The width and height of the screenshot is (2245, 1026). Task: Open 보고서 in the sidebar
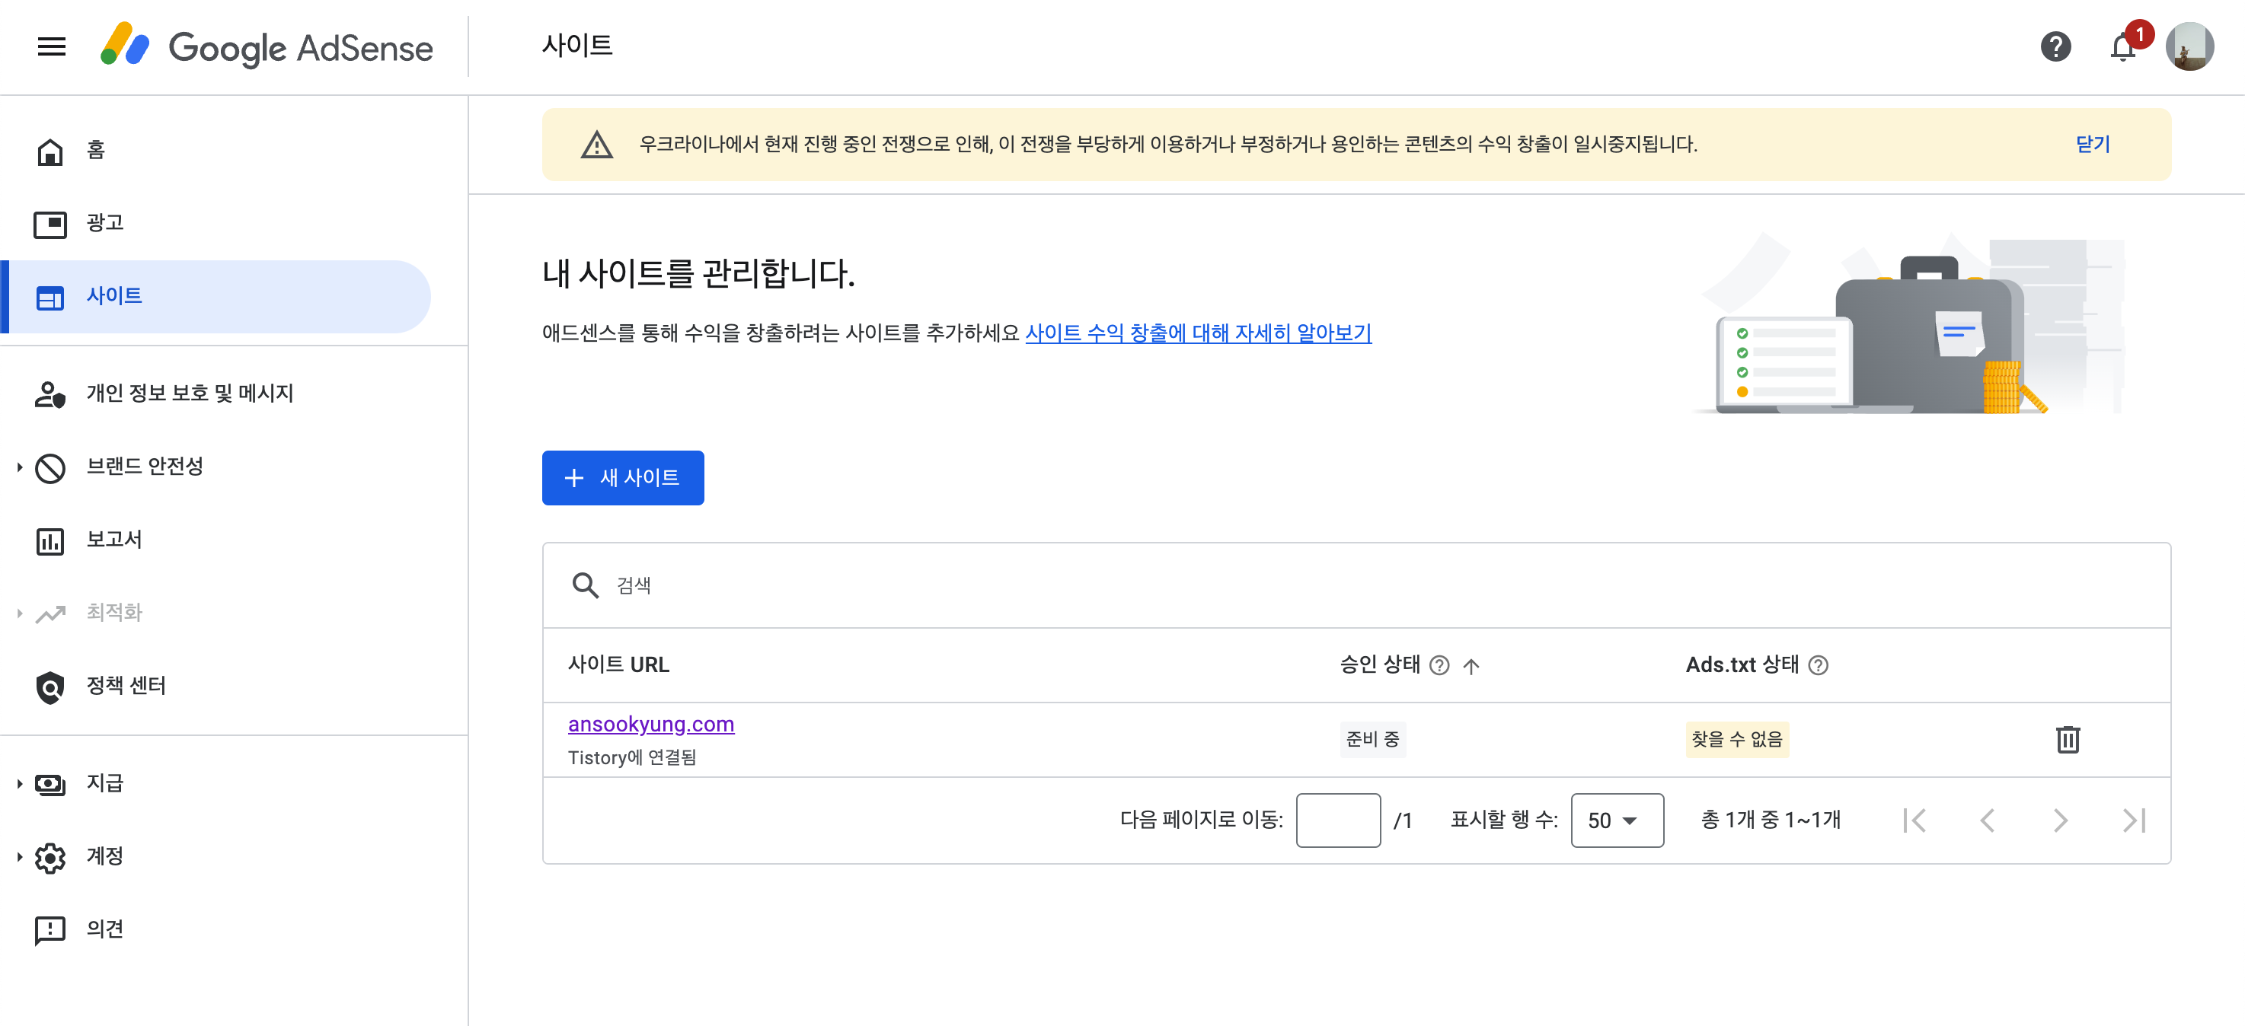click(x=113, y=540)
